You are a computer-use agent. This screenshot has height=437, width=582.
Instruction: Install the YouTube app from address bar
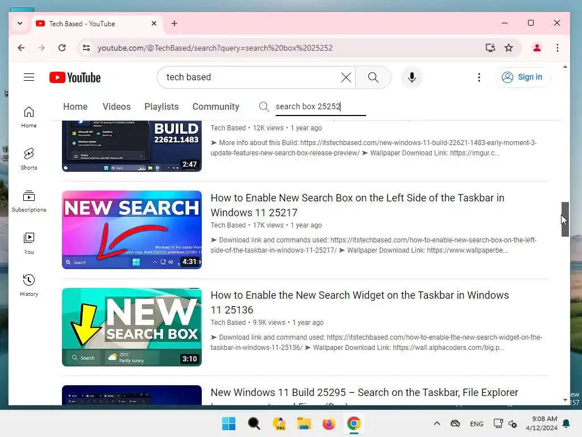(490, 48)
